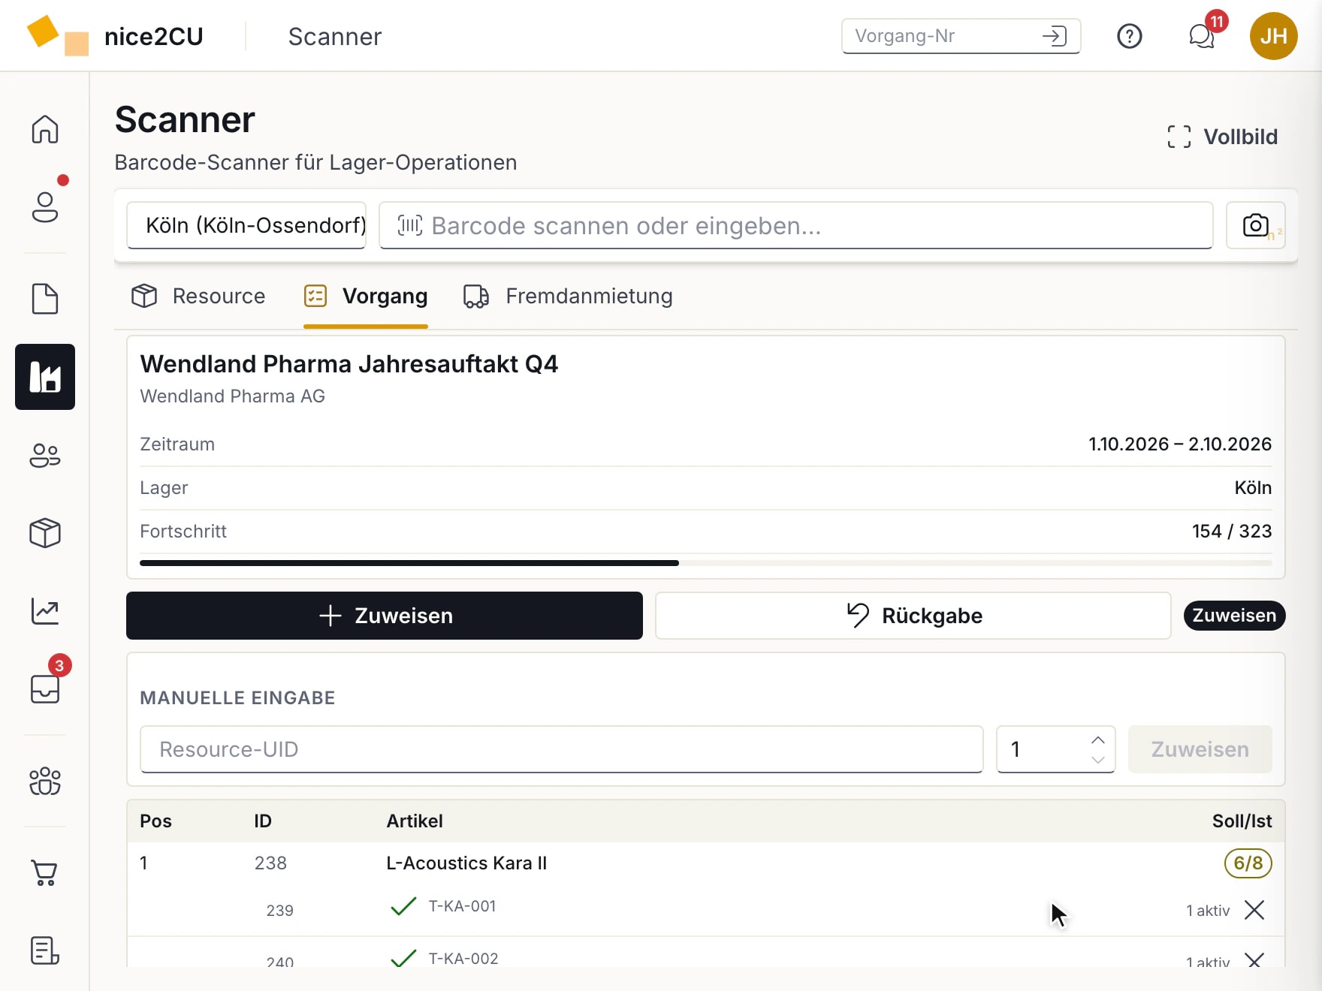Open the invoice list sidebar icon
This screenshot has height=991, width=1322.
tap(45, 950)
